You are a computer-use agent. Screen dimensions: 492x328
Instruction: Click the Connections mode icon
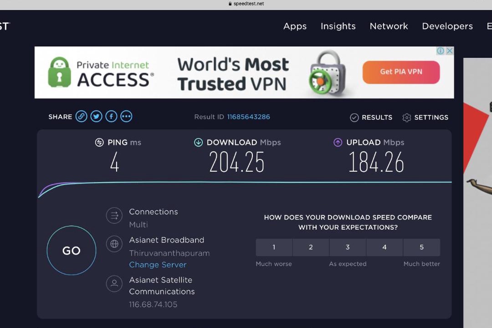[114, 215]
